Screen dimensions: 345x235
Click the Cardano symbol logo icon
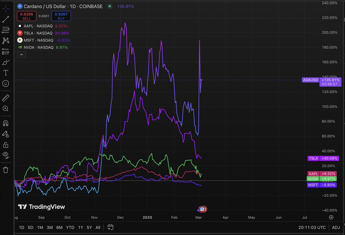(20, 6)
